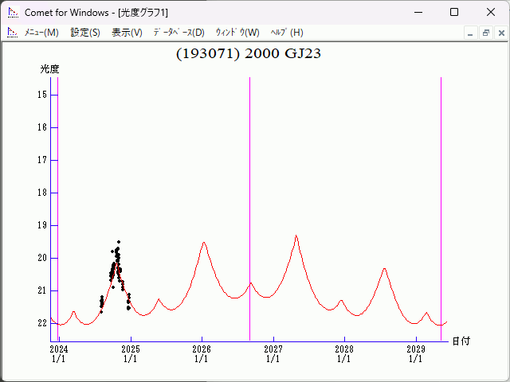Minimize the Comet for Windows application

click(417, 12)
